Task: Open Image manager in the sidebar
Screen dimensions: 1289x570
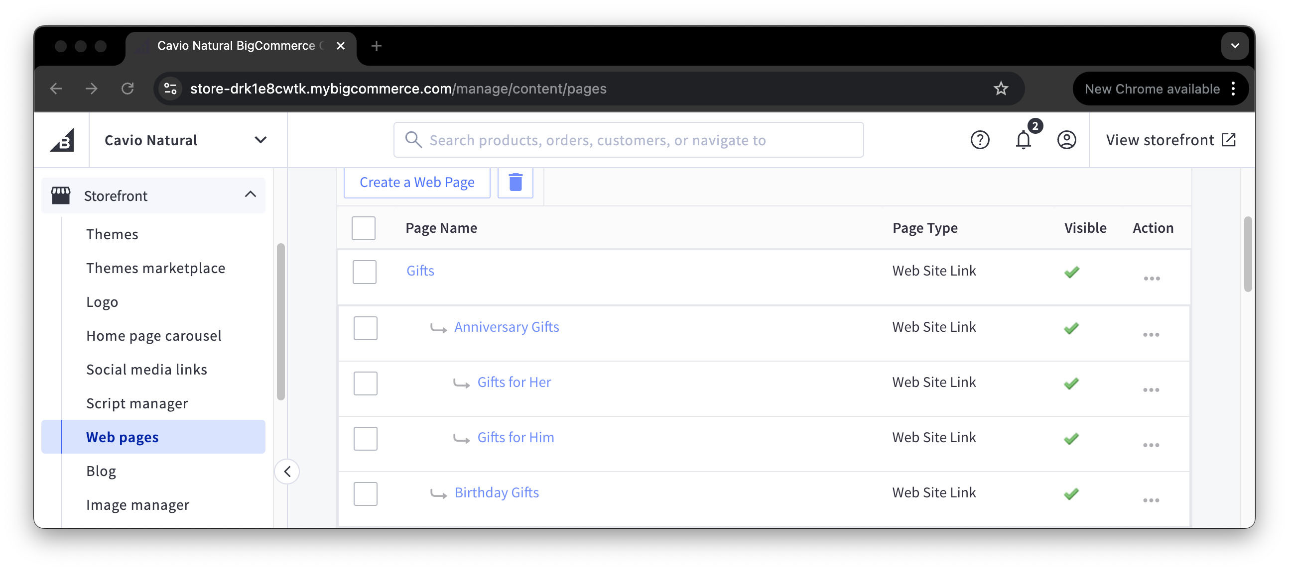Action: 137,505
